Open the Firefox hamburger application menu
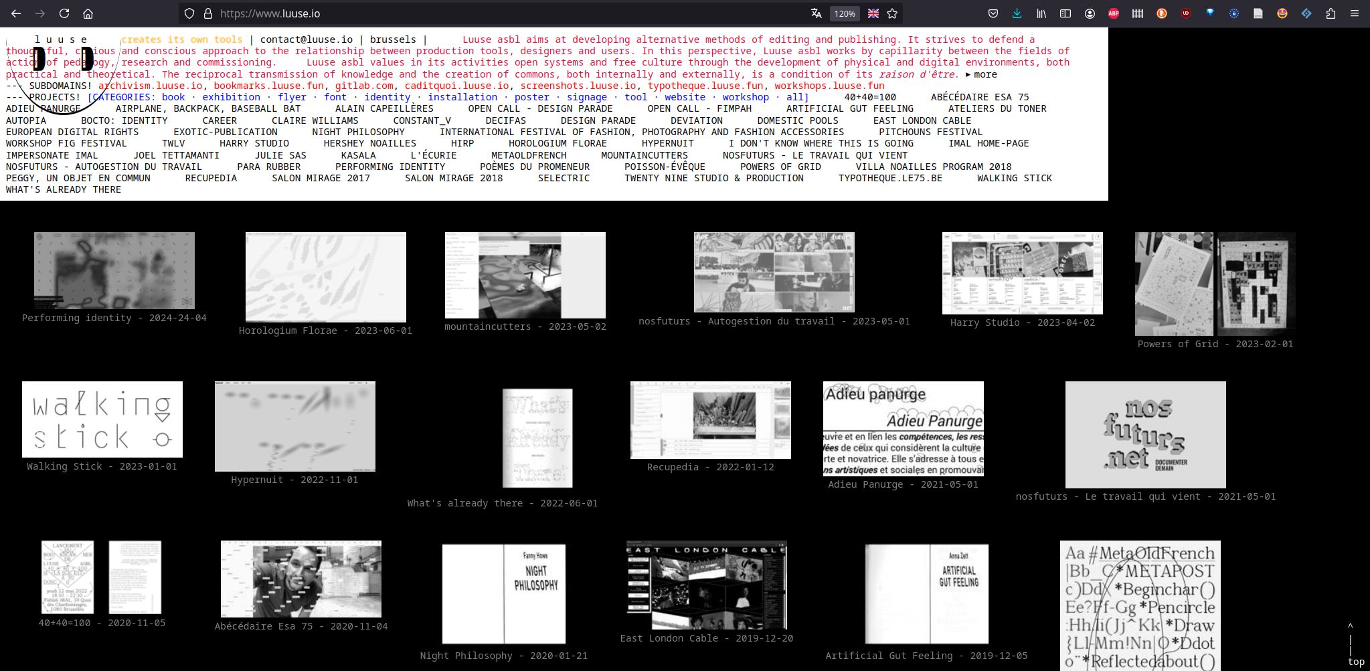This screenshot has height=671, width=1370. tap(1355, 13)
